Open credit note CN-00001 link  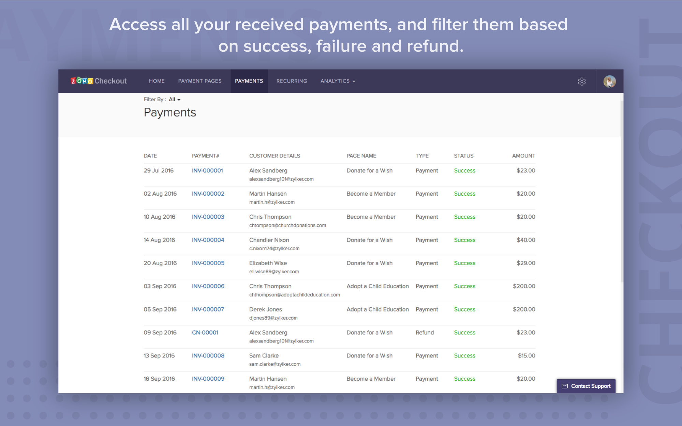coord(205,333)
